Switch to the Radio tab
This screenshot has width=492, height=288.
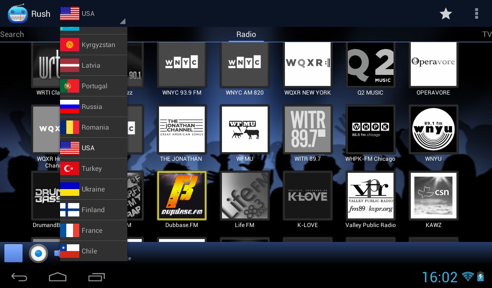coord(246,35)
